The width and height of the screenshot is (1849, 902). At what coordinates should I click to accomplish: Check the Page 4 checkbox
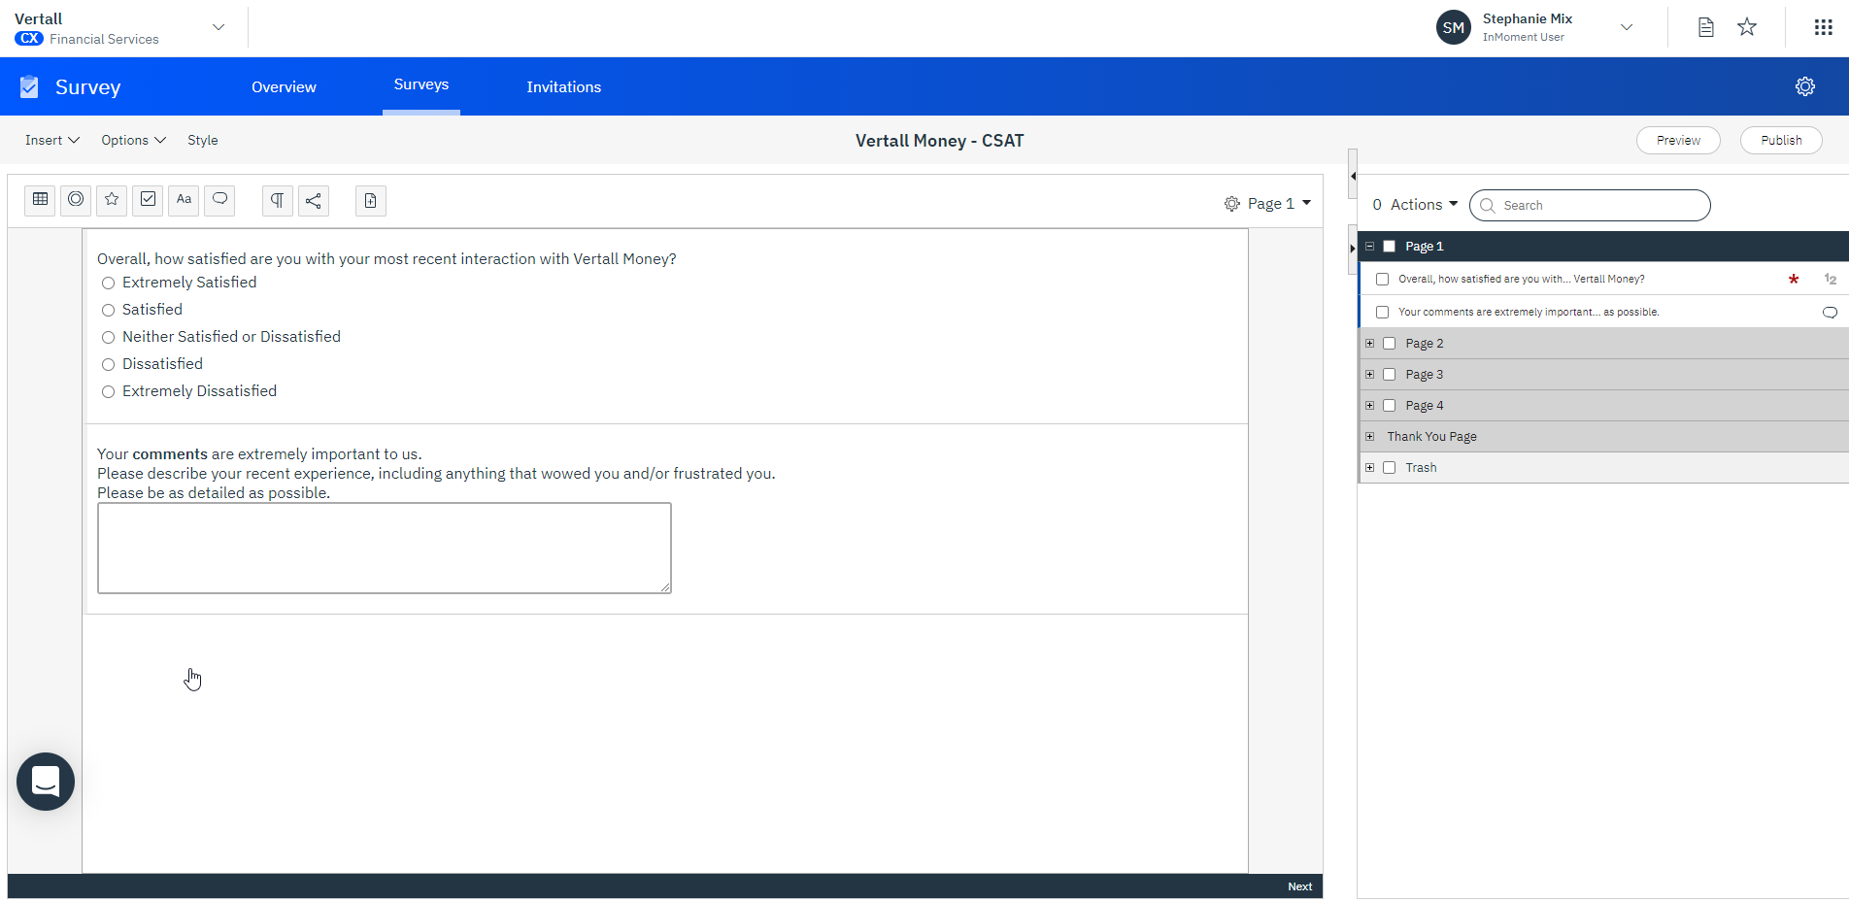(x=1390, y=406)
